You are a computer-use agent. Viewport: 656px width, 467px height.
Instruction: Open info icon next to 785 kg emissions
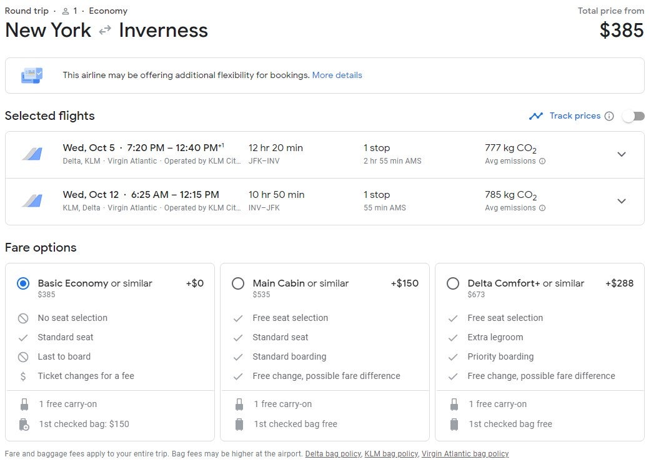[542, 208]
